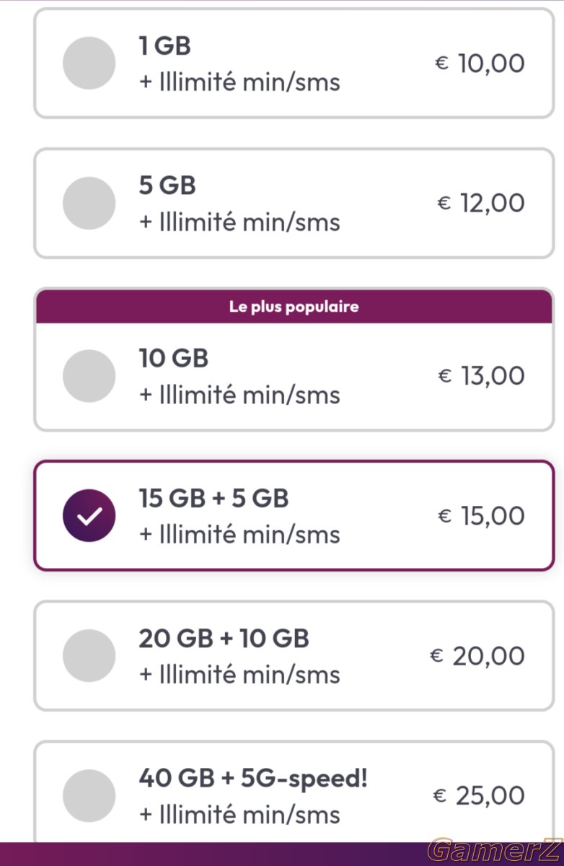Click the € 12,00 price label
Viewport: 564px width, 866px height.
480,203
